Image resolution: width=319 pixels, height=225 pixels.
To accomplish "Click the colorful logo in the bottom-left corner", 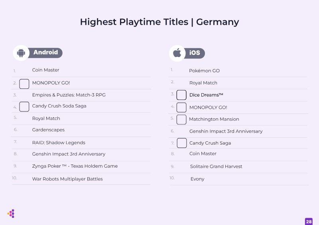I will click(11, 213).
